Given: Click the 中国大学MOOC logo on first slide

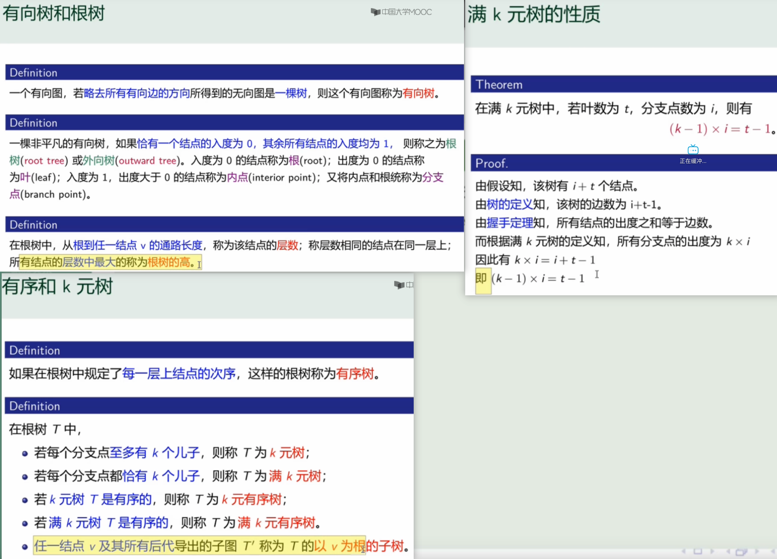Looking at the screenshot, I should (x=401, y=12).
